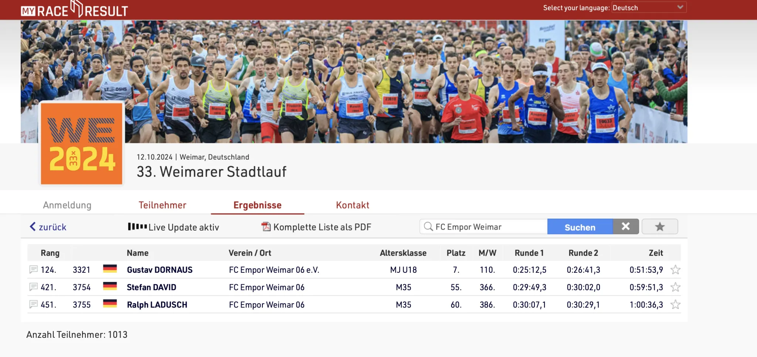This screenshot has width=757, height=357.
Task: Open comment icon for Gustav DORNAUS row
Action: [33, 269]
